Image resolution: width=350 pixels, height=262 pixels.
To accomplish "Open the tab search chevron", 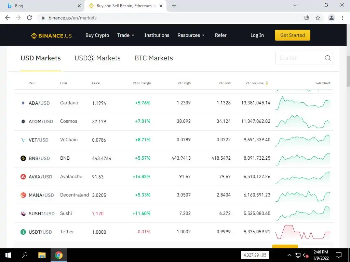I will (x=295, y=5).
